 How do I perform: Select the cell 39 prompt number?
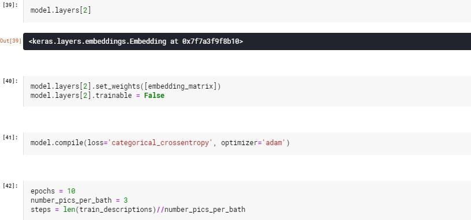10,5
